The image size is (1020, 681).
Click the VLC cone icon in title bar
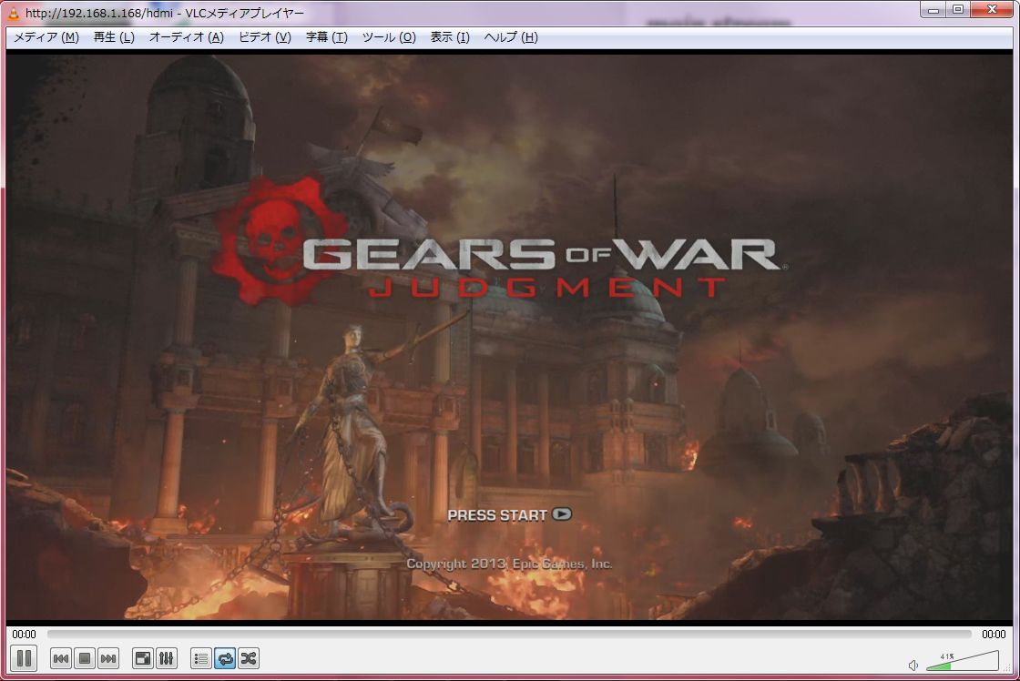(x=13, y=13)
